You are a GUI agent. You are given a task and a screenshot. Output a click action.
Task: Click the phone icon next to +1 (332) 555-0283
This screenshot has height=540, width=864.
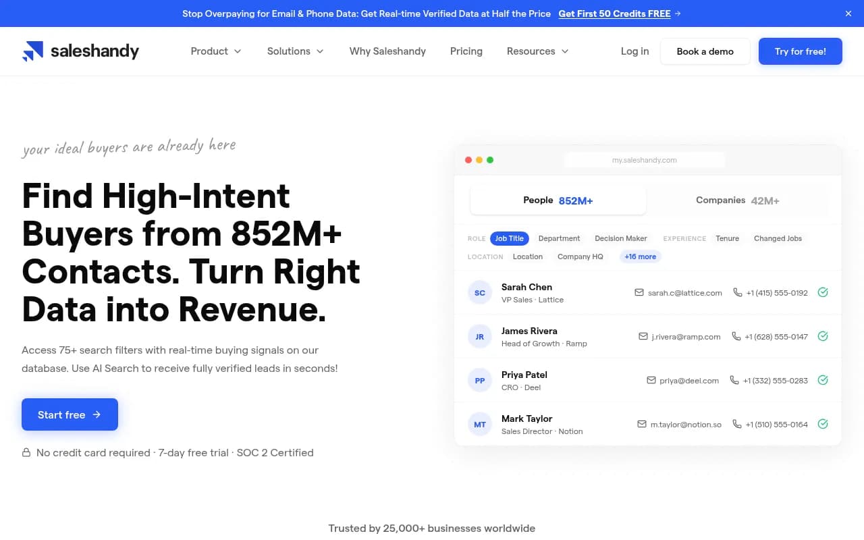(x=734, y=380)
